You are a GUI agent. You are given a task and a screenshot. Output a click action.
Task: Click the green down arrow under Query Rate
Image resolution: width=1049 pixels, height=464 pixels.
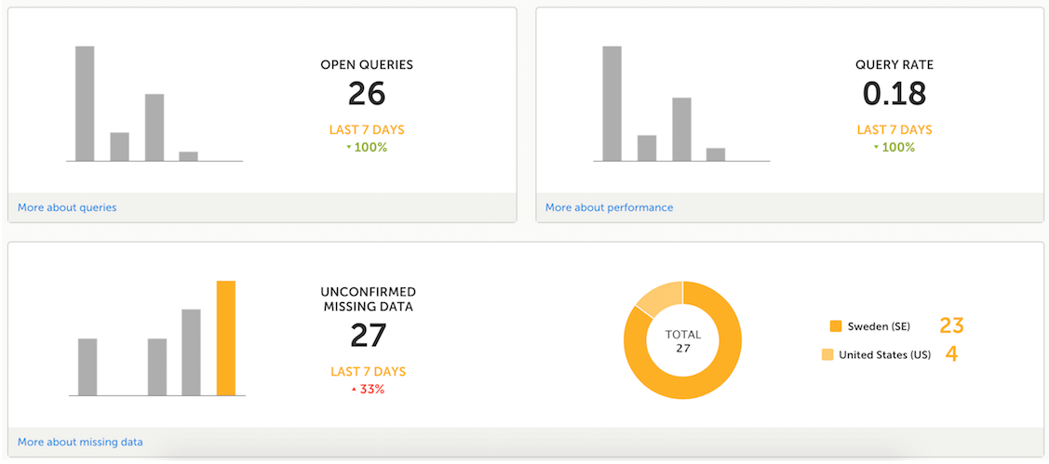click(875, 148)
